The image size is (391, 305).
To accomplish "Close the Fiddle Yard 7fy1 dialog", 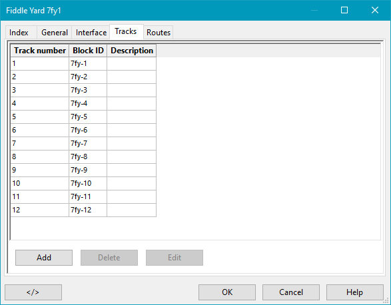I will pos(375,10).
